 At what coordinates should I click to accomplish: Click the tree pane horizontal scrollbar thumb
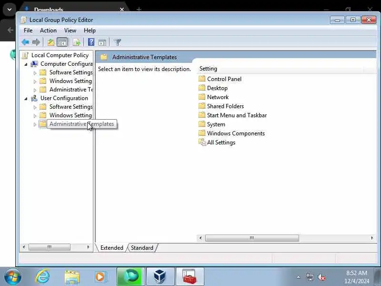[50, 247]
